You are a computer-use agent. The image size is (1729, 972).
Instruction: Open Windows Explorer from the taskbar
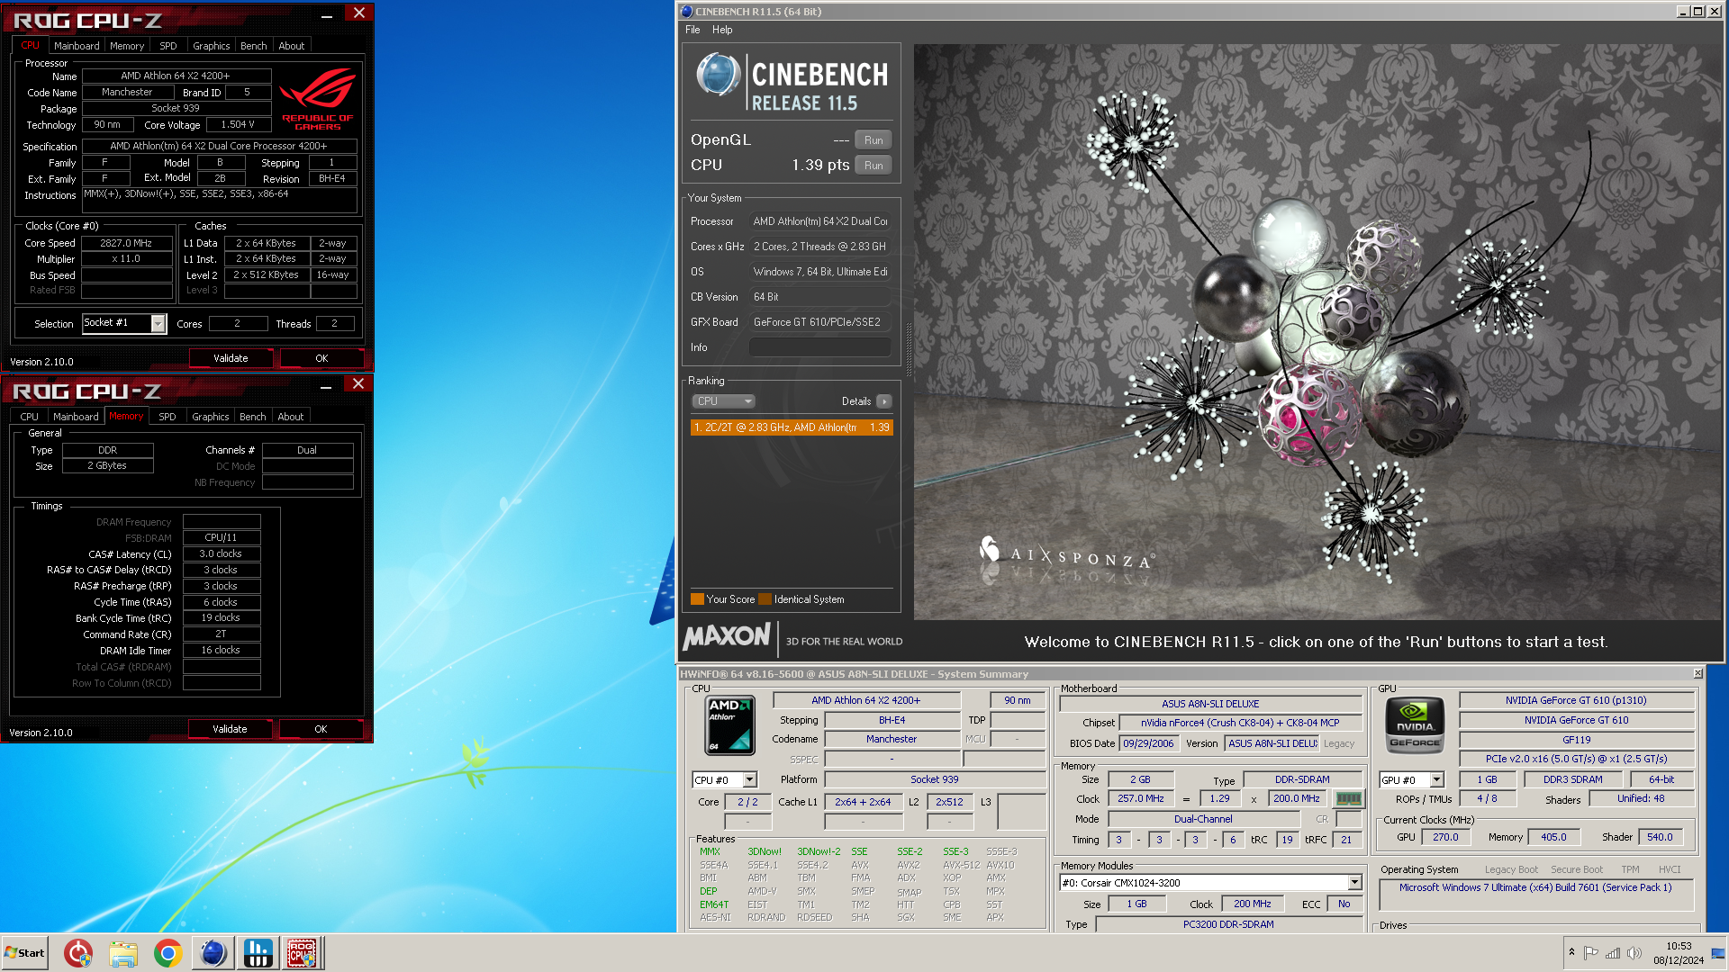coord(123,953)
